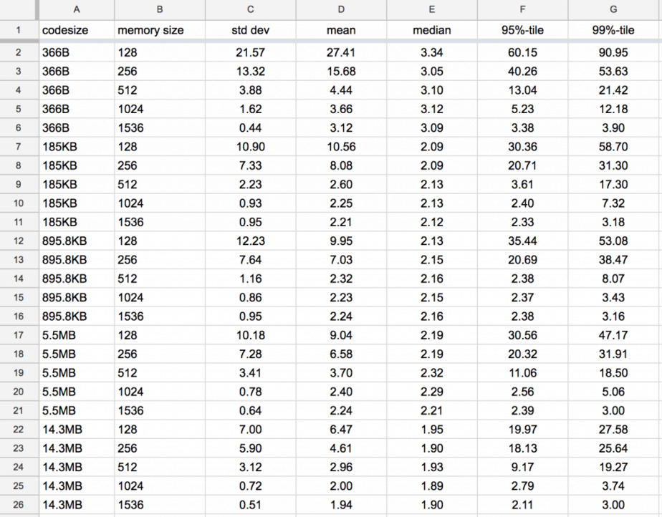Click column G header

614,9
